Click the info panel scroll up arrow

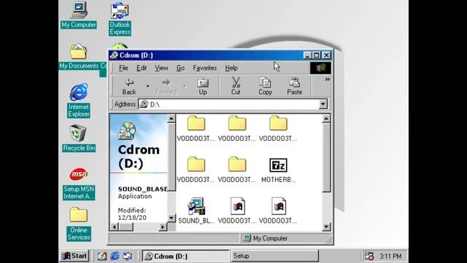(171, 118)
